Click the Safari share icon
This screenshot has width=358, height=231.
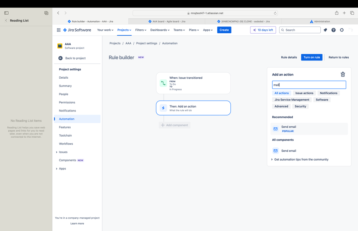pyautogui.click(x=336, y=13)
